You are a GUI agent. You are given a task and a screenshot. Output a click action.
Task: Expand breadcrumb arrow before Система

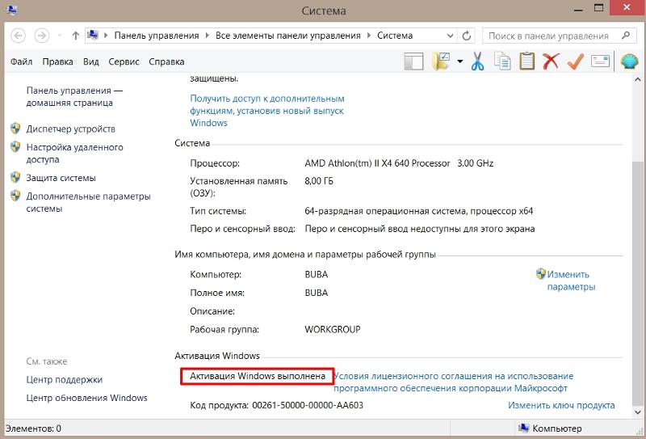[x=369, y=36]
